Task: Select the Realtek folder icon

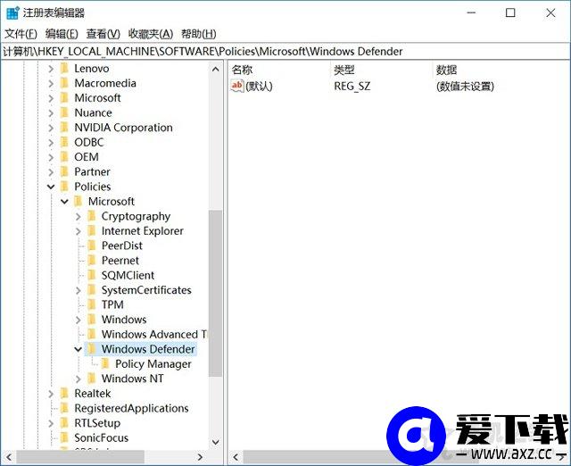Action: (64, 393)
